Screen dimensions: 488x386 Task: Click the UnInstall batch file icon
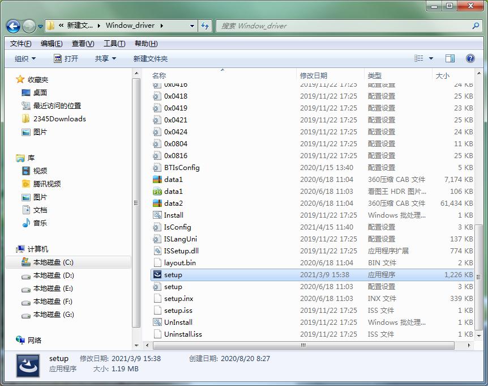[157, 322]
